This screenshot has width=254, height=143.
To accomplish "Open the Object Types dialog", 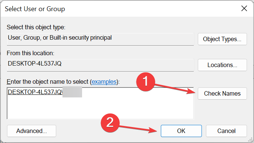I will point(222,39).
